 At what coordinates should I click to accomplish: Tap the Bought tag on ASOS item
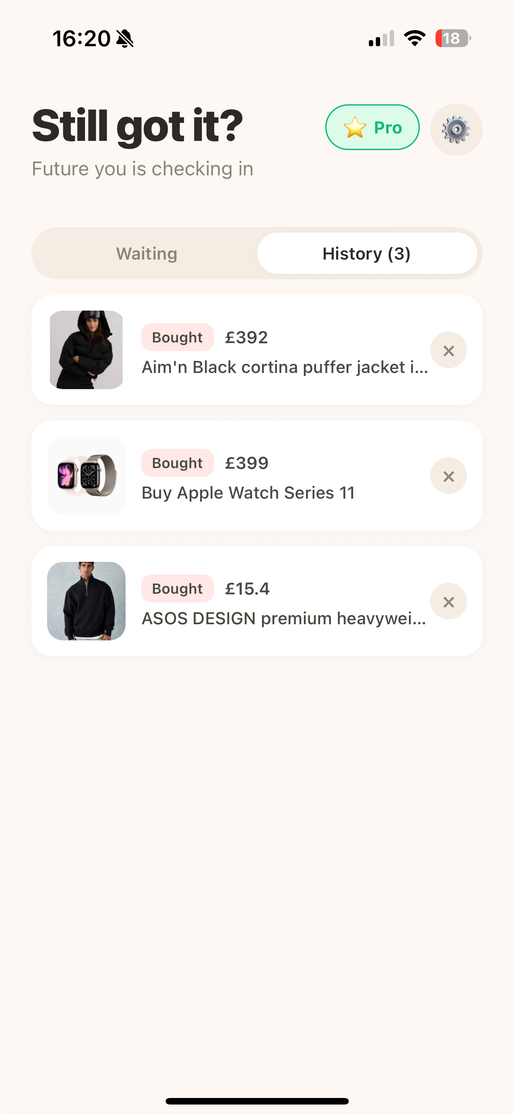177,588
